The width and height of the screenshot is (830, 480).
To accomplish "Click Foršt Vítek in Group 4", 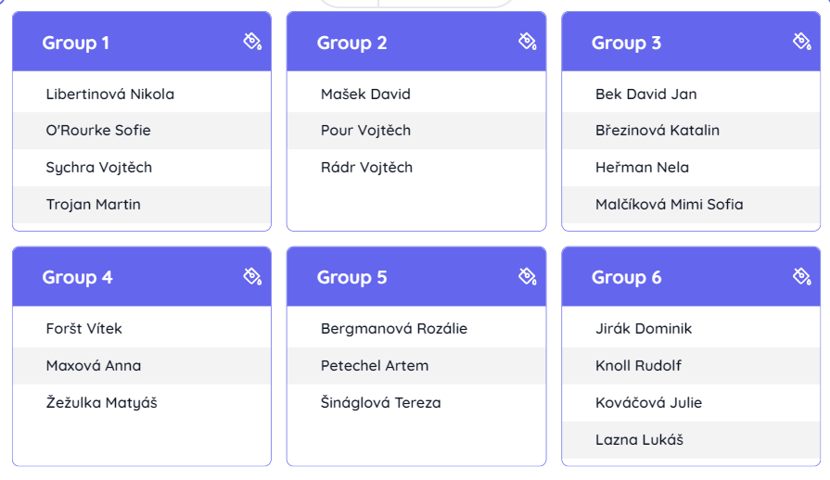I will [x=84, y=329].
